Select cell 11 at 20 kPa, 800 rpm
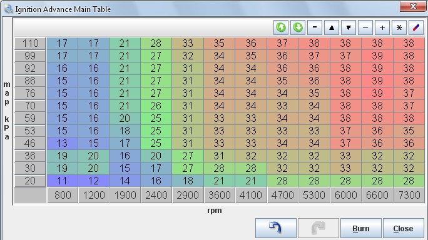Viewport: 428px width, 240px height. 62,181
